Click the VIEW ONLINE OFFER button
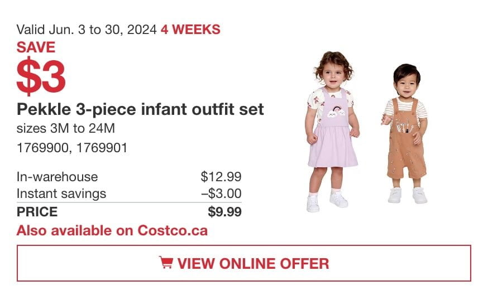The image size is (488, 300). (243, 263)
